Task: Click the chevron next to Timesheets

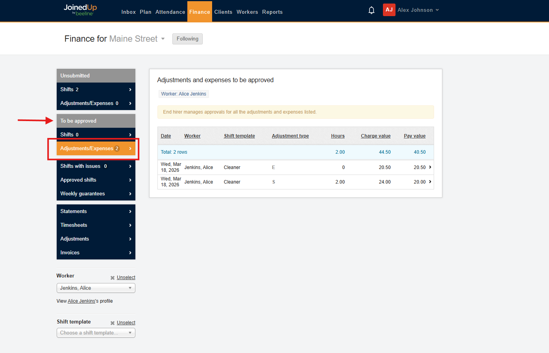Action: (x=130, y=225)
